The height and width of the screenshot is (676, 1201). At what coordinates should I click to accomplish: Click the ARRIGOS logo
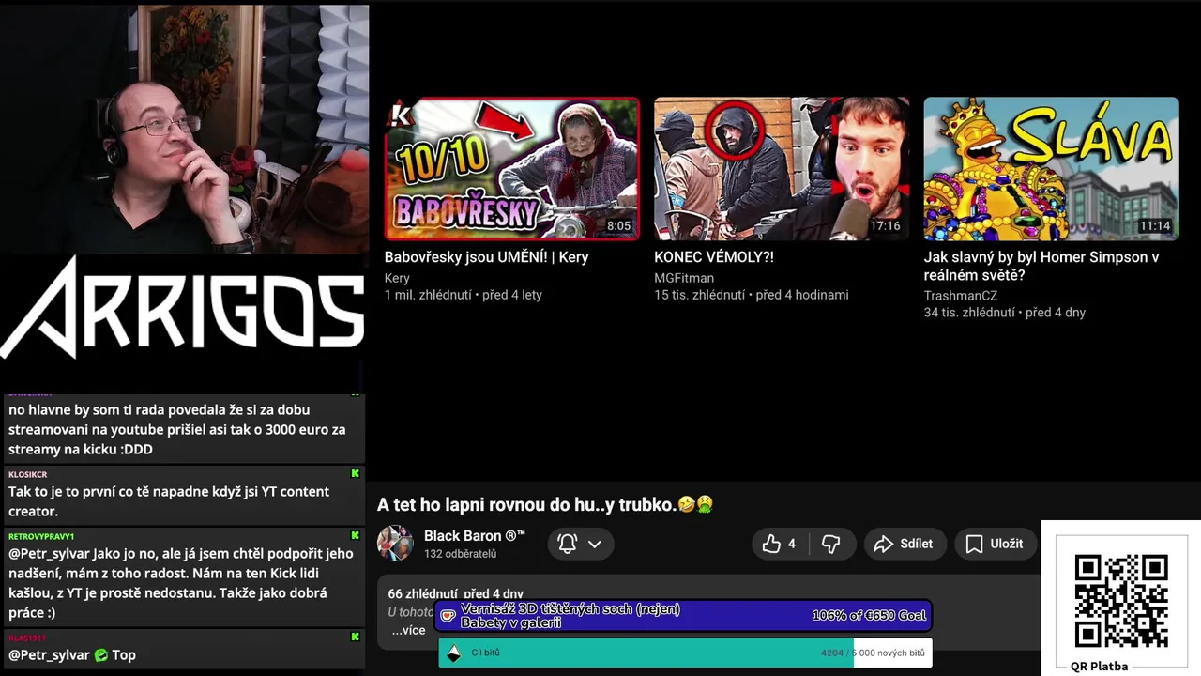pos(182,308)
